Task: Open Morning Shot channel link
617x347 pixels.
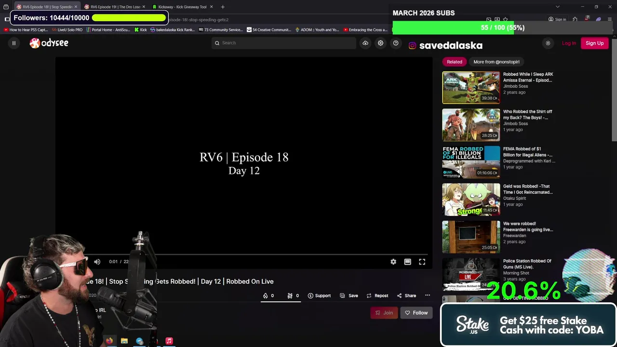Action: point(516,273)
